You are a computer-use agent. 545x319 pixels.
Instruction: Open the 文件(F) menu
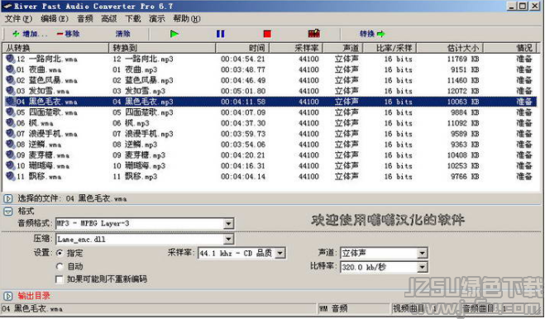(x=18, y=18)
